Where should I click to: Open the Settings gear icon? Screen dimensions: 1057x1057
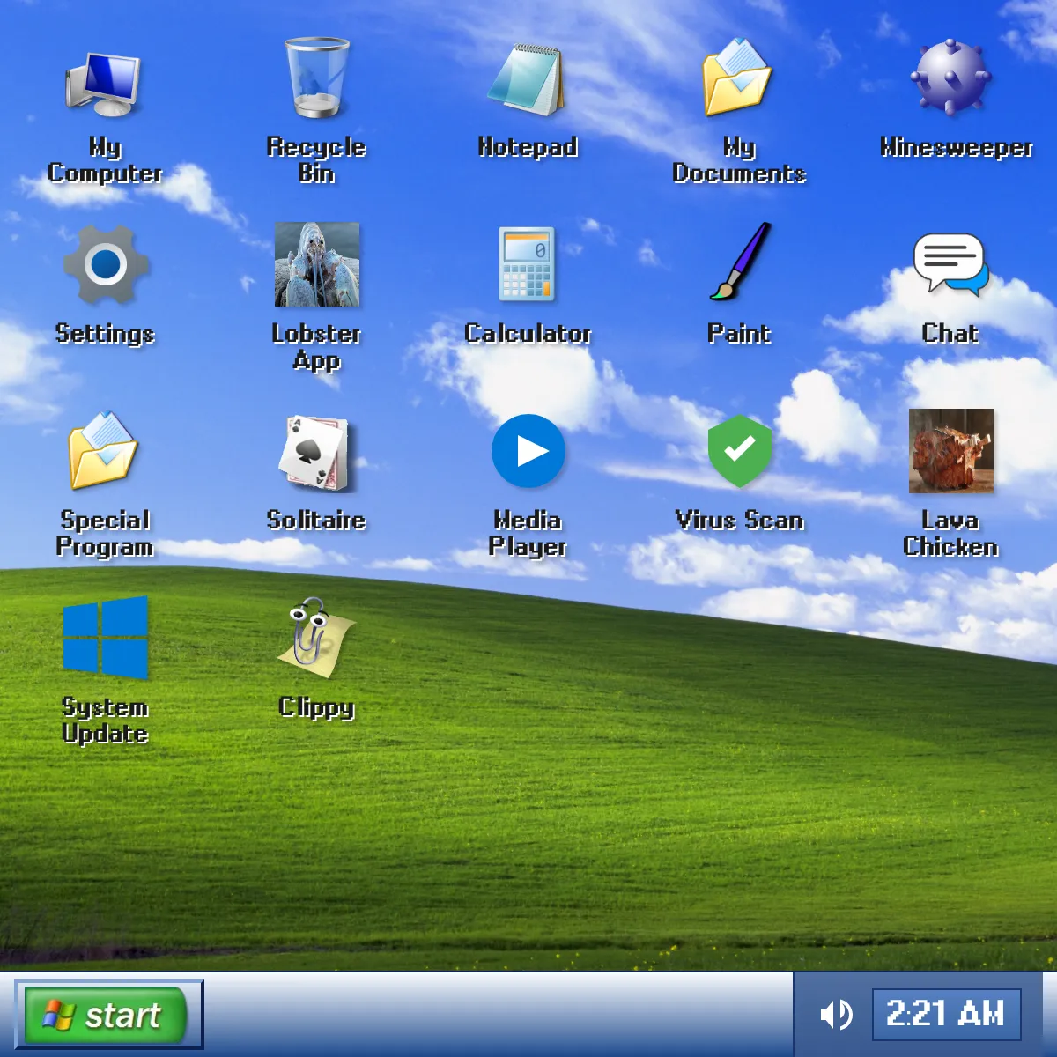(x=105, y=264)
